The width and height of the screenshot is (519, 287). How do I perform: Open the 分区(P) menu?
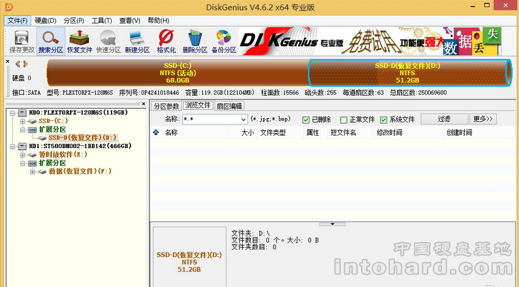point(74,20)
